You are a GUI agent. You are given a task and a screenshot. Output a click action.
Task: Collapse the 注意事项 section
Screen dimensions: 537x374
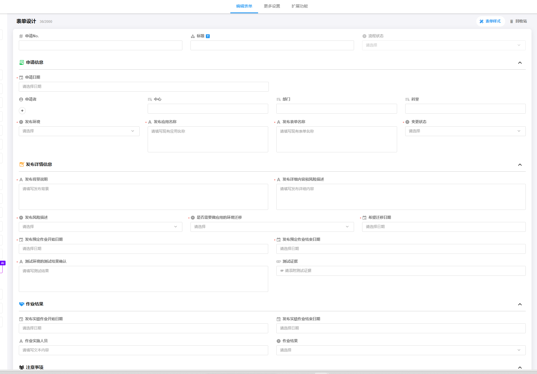(x=520, y=367)
